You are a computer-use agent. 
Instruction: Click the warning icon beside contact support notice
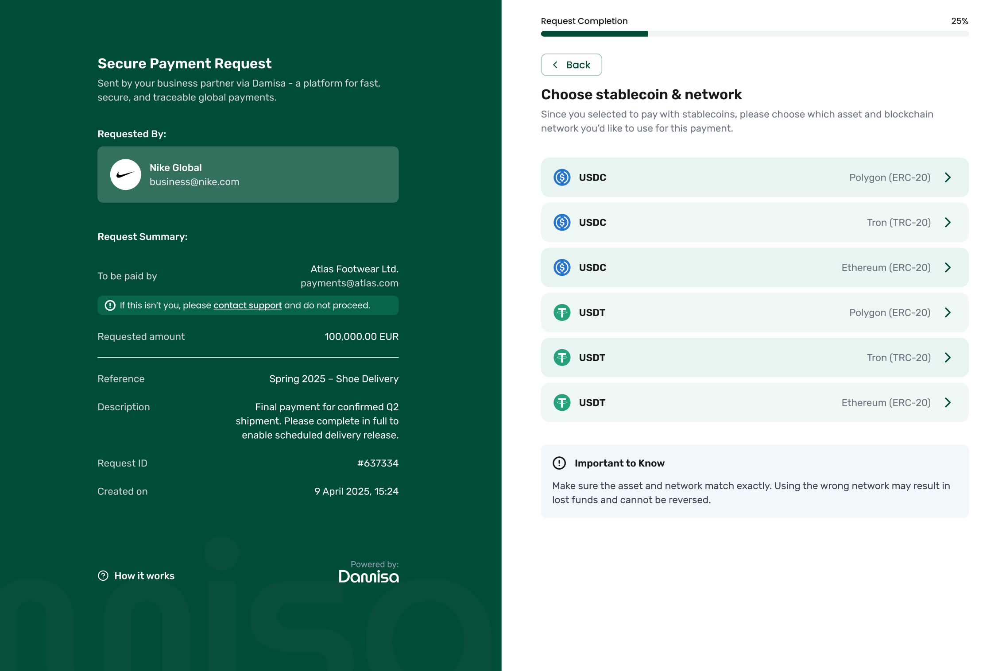pos(110,306)
